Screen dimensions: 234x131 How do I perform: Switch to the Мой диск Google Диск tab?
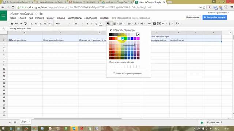(x=117, y=2)
